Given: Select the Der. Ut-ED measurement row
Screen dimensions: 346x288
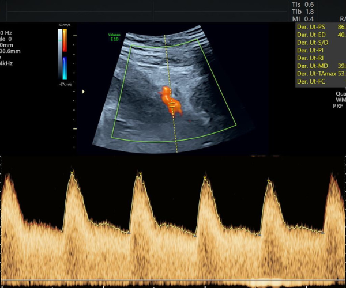Looking at the screenshot, I should coord(321,35).
